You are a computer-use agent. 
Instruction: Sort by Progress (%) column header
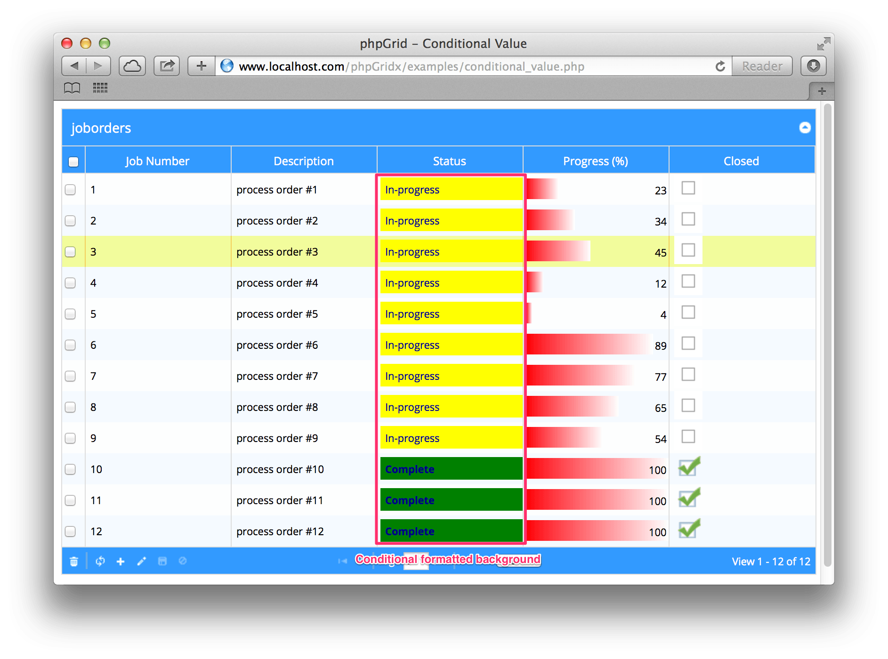click(x=596, y=161)
